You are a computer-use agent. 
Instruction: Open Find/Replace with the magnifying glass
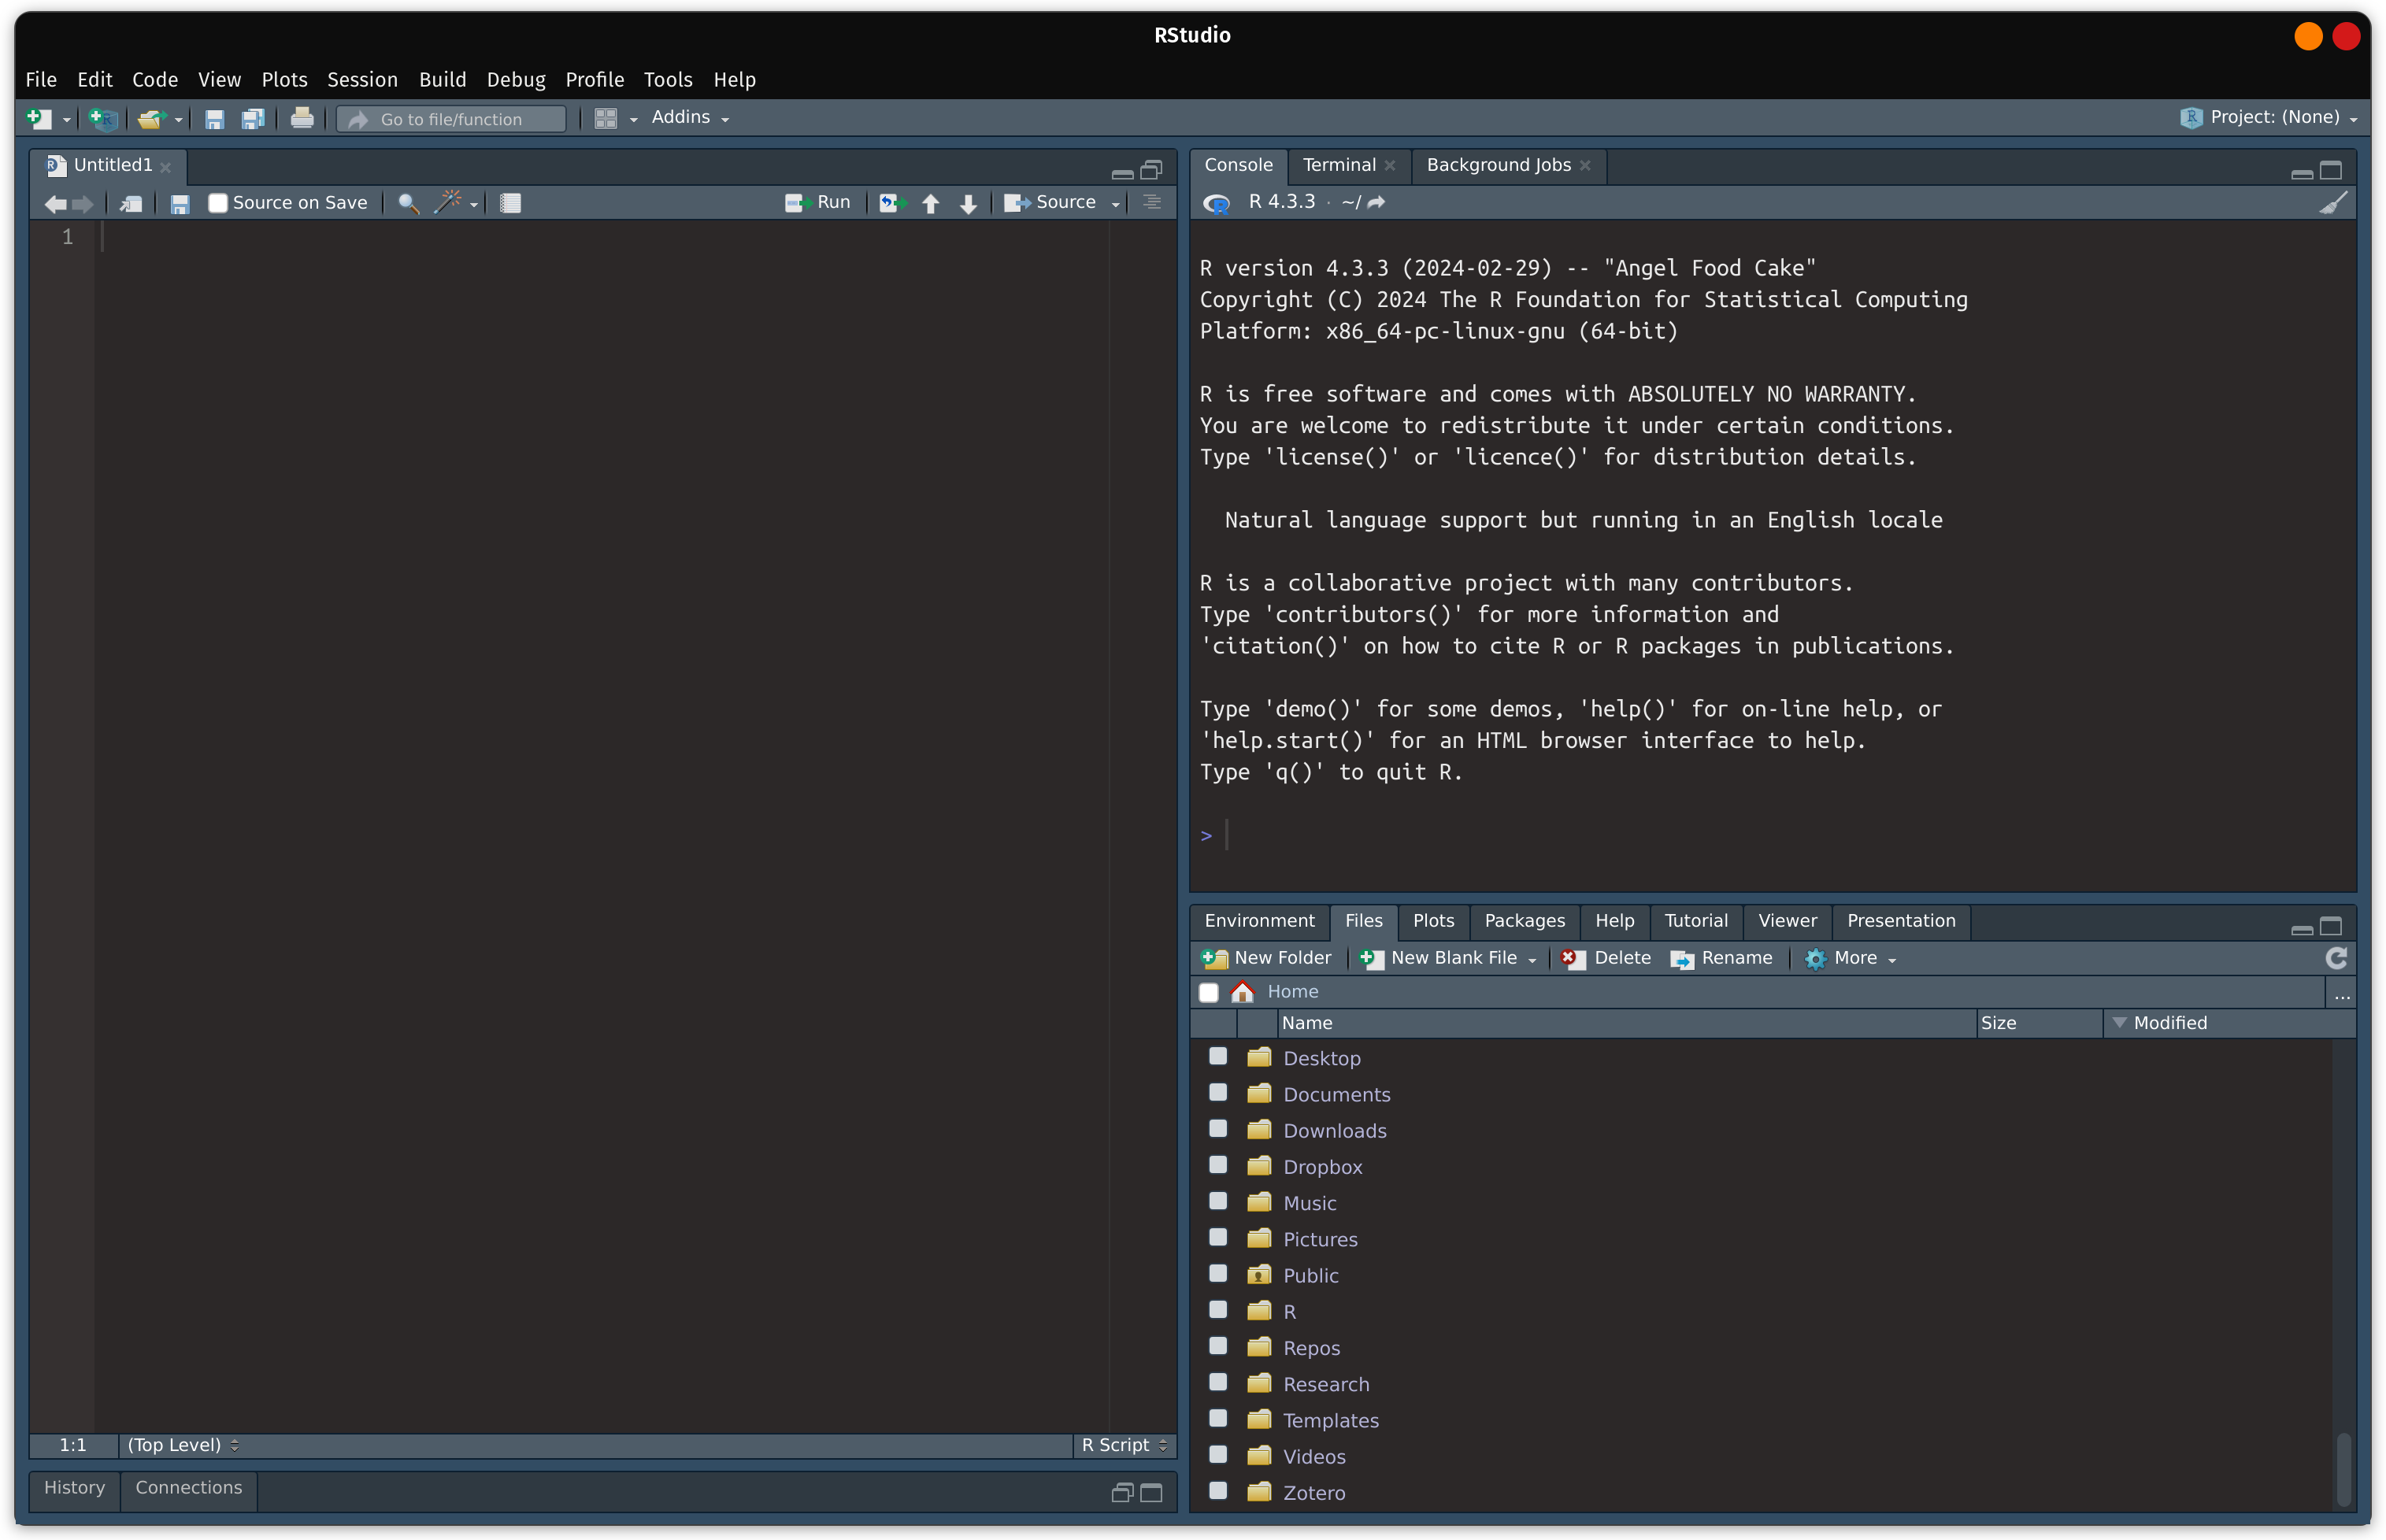click(x=407, y=202)
